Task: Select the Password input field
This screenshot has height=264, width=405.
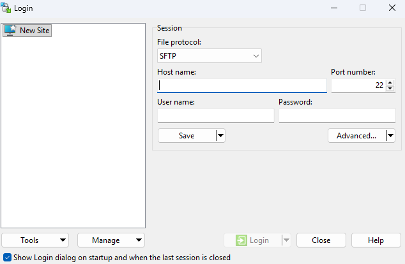Action: pos(337,115)
